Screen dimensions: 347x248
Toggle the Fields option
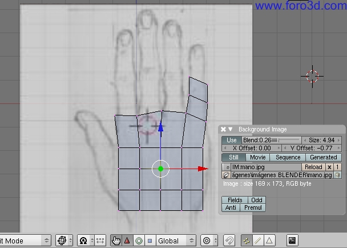(235, 200)
